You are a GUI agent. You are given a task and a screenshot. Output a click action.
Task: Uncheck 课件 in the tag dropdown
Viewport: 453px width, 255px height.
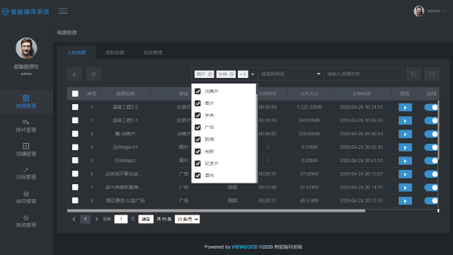coord(197,176)
